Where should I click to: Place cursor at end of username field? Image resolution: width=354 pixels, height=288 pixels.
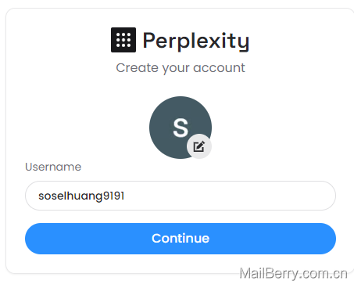point(126,196)
